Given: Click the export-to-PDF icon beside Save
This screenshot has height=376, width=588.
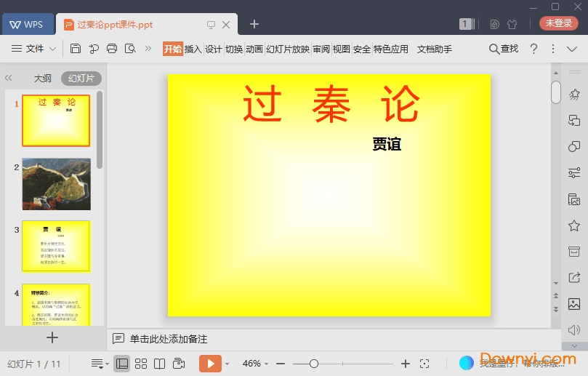Looking at the screenshot, I should tap(93, 49).
